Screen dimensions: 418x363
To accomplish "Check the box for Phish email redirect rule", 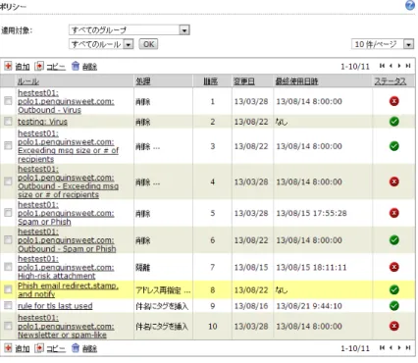I will pos(8,289).
